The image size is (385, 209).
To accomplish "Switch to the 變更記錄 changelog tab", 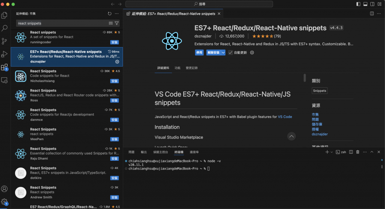I will (x=191, y=68).
